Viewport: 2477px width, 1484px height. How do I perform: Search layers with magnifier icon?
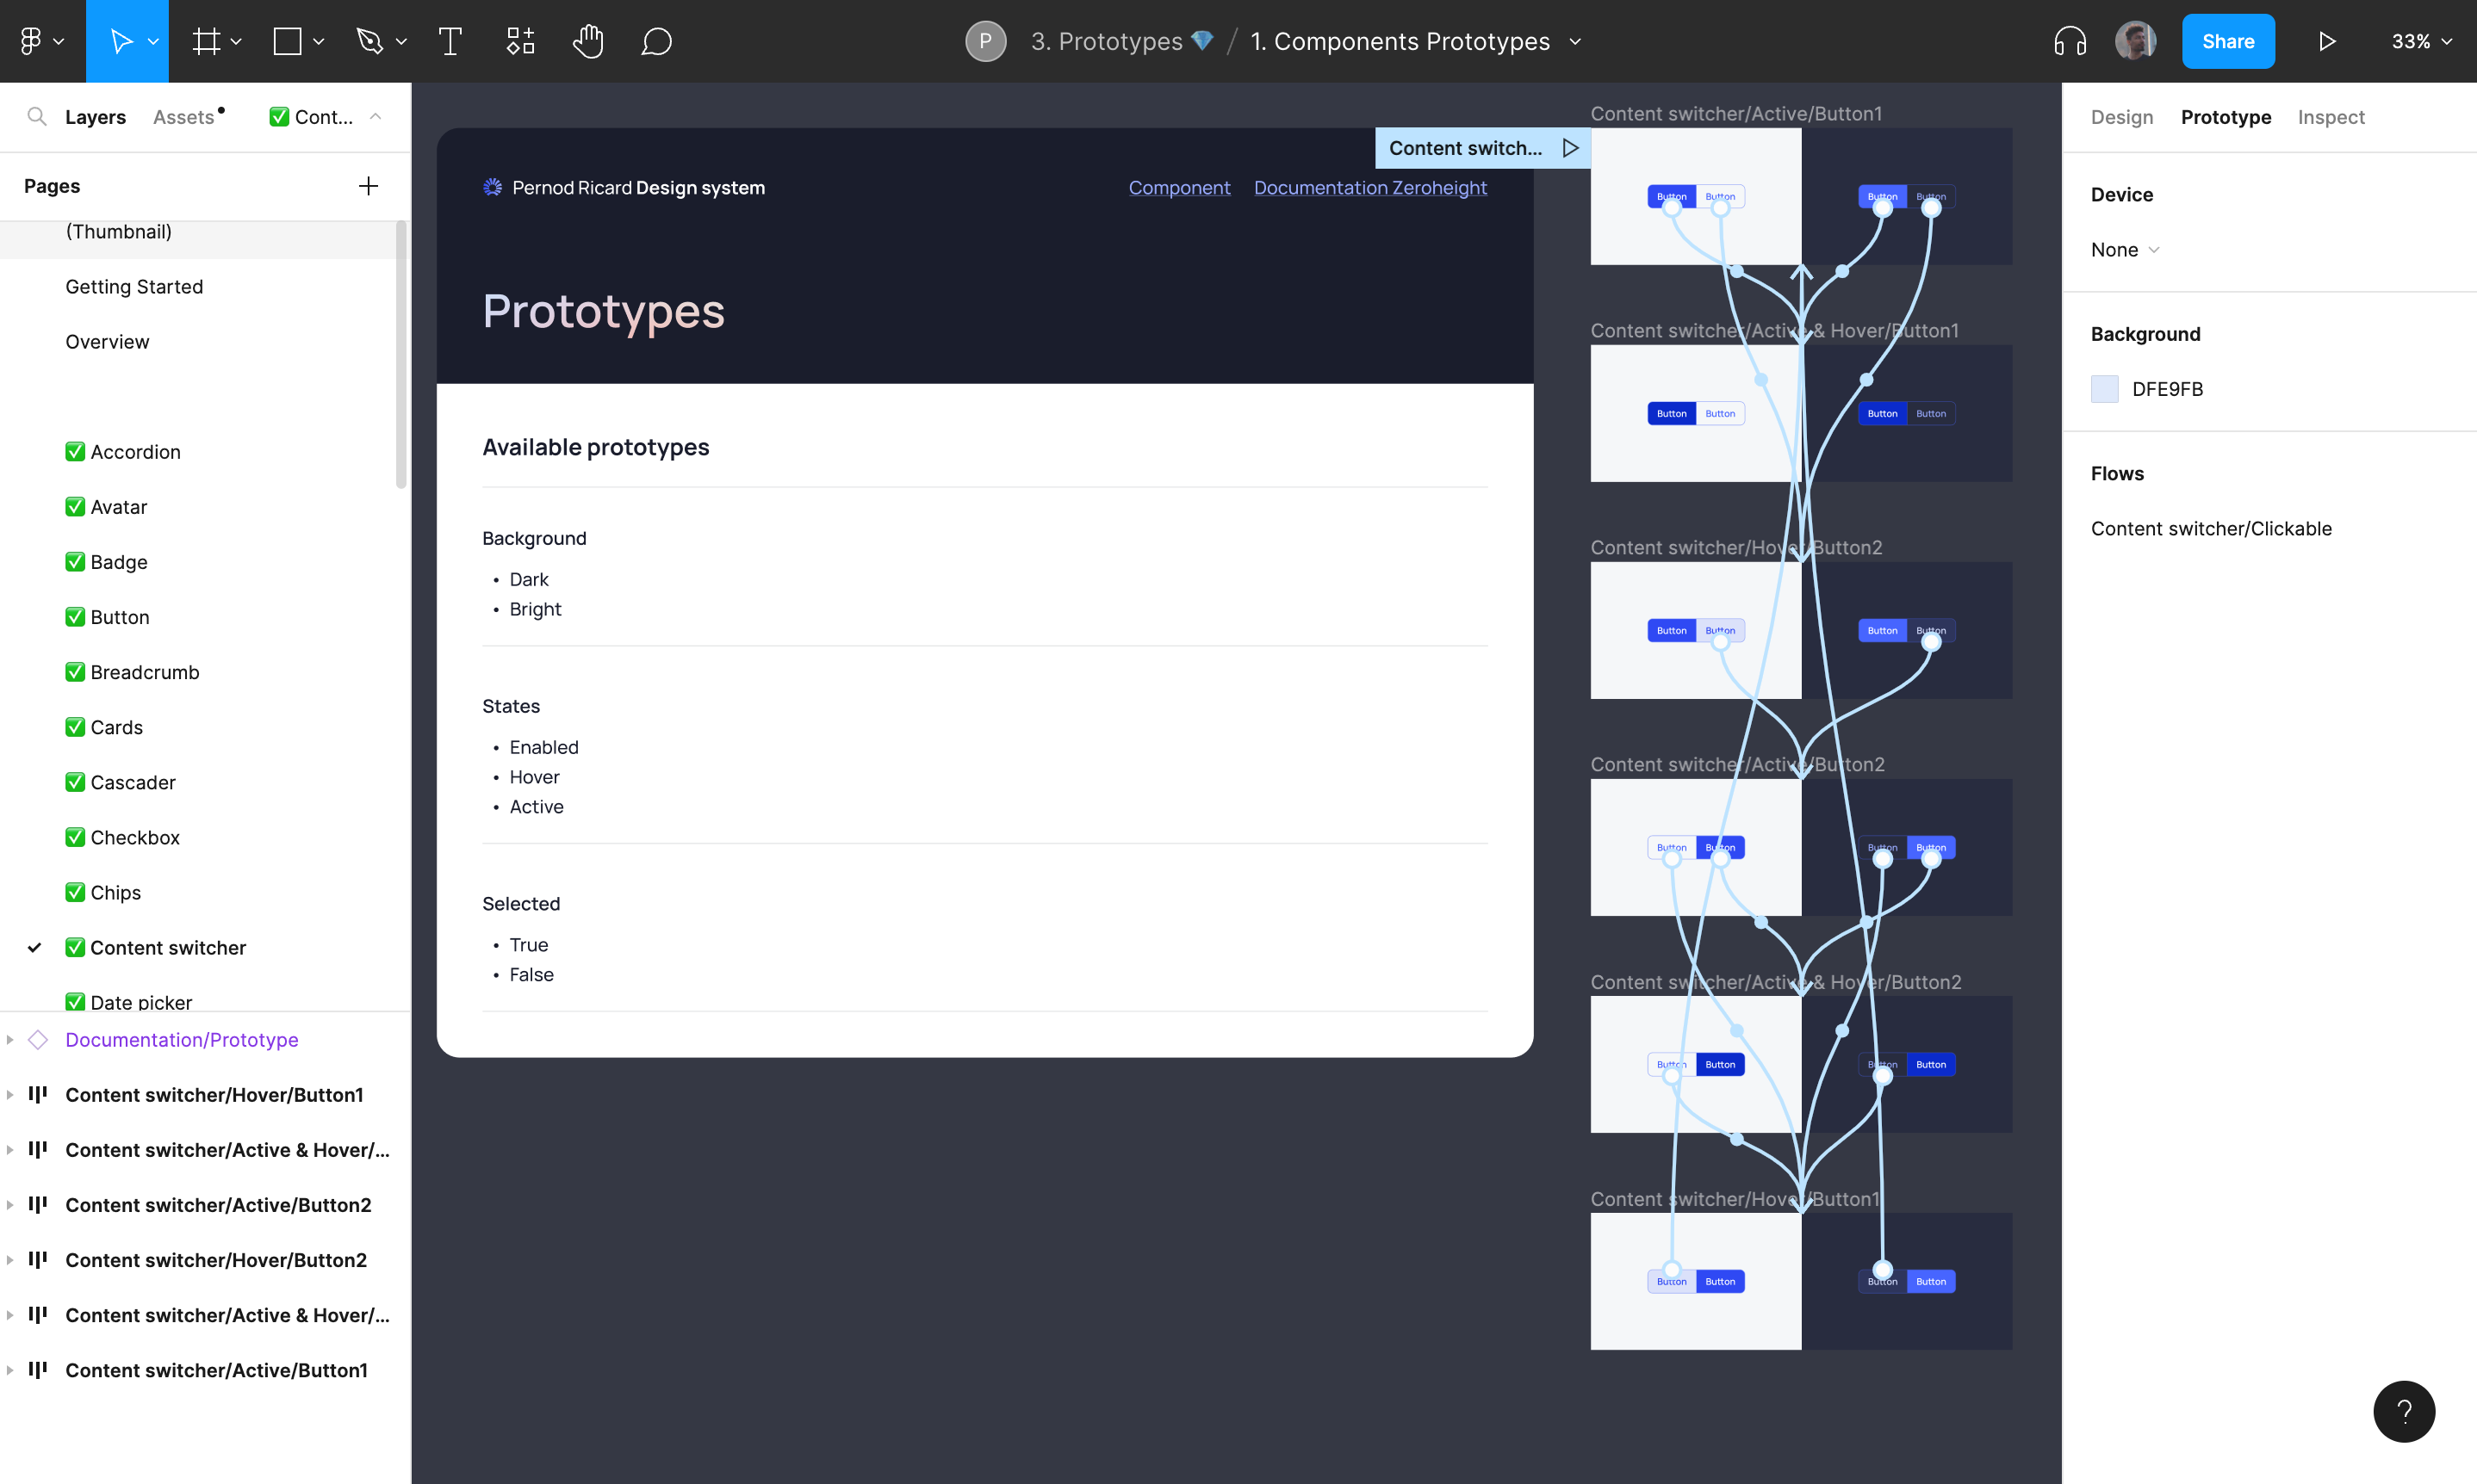tap(37, 117)
